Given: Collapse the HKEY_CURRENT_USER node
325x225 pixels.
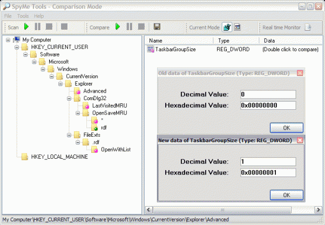Looking at the screenshot, I should click(x=17, y=47).
